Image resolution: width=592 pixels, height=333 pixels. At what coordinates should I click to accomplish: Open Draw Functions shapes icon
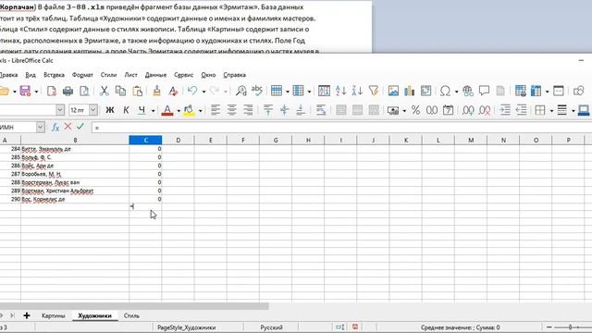pos(578,91)
